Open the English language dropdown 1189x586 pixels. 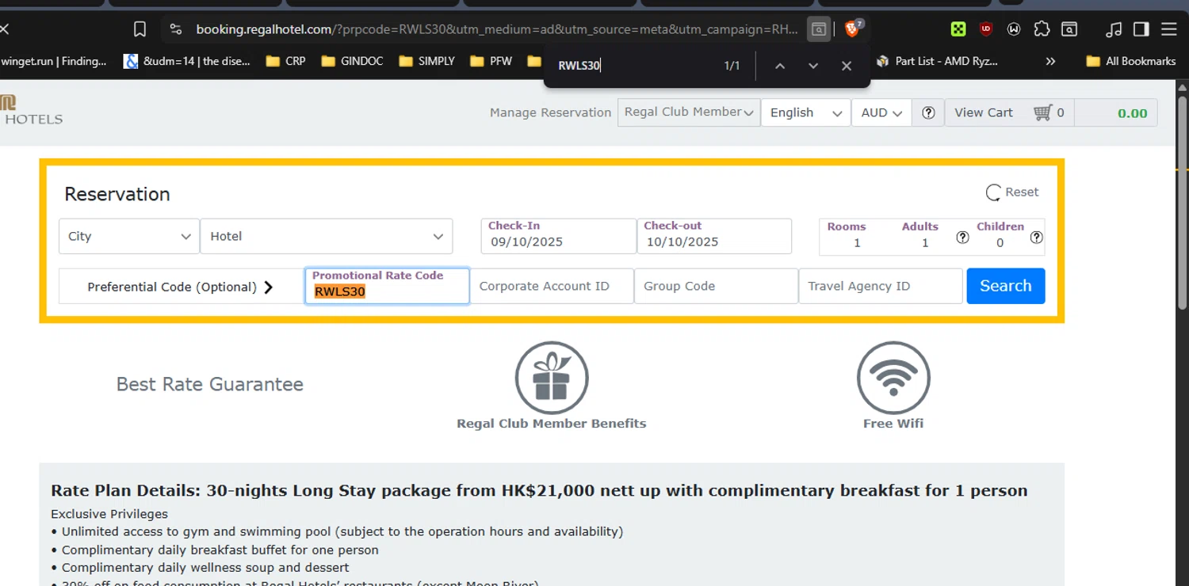(x=805, y=112)
